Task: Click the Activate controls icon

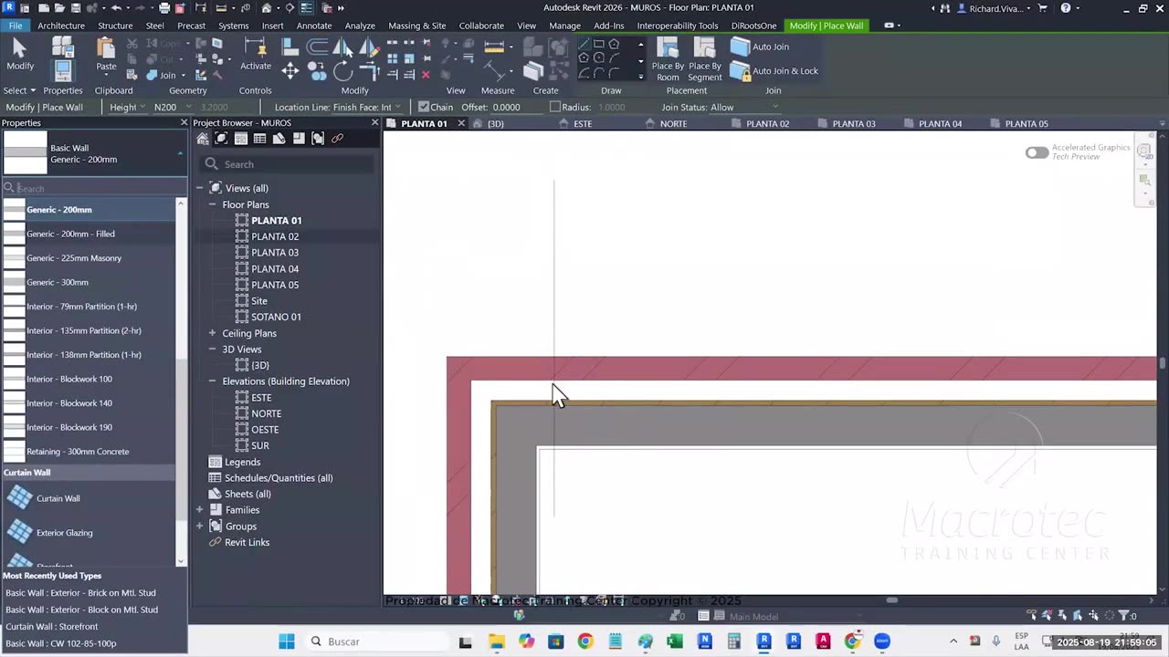Action: click(256, 54)
